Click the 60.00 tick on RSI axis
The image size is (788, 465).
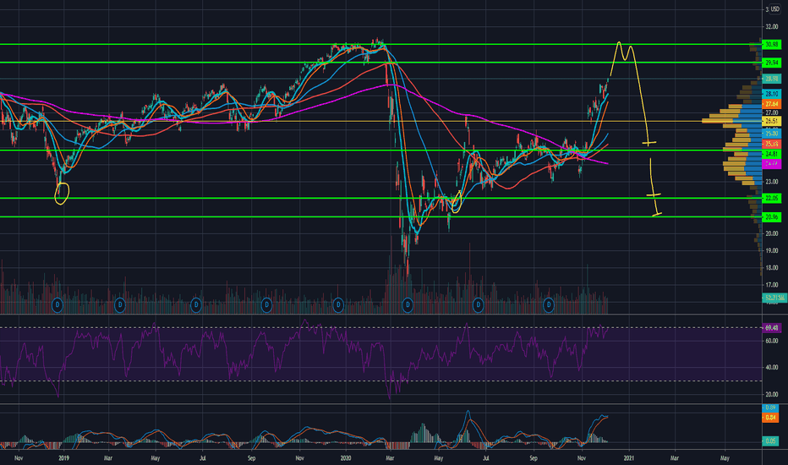772,341
